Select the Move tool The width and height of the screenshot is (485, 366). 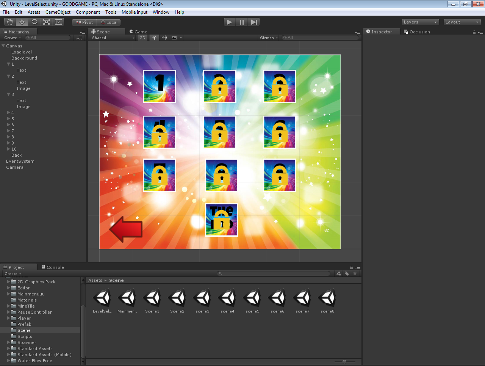[22, 22]
